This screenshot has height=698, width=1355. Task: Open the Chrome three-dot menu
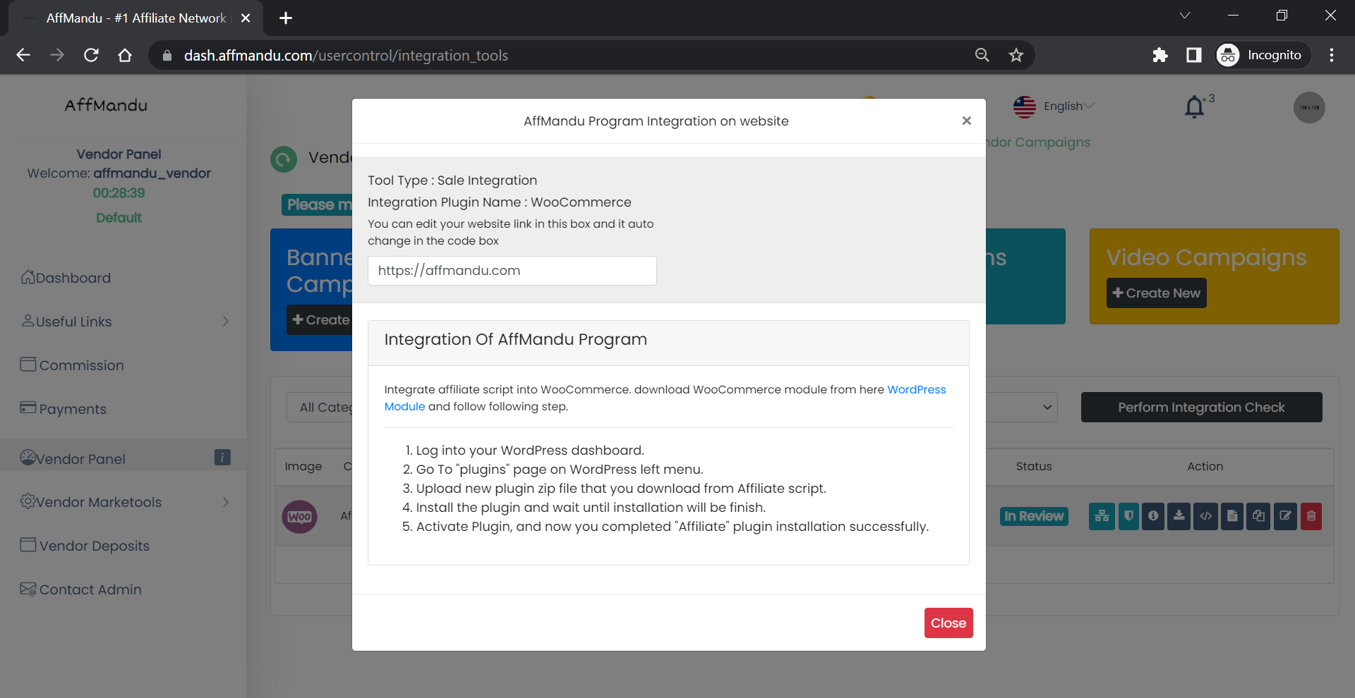click(x=1332, y=55)
